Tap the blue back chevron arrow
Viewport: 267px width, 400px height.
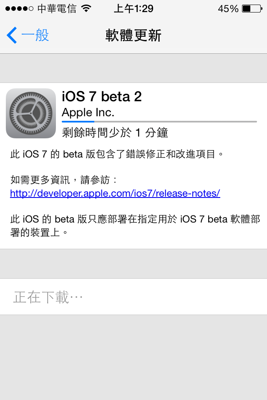click(x=12, y=35)
